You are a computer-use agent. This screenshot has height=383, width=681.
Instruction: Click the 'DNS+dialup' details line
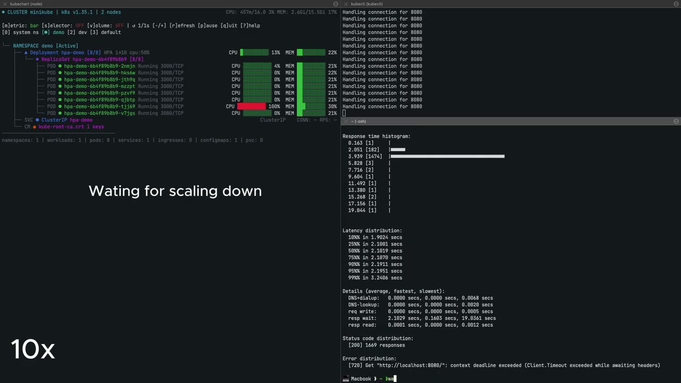pyautogui.click(x=420, y=298)
